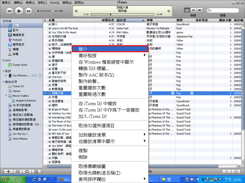Screen dimensions: 245x183
Task: Toggle repeat playback
Action: click(27, 172)
